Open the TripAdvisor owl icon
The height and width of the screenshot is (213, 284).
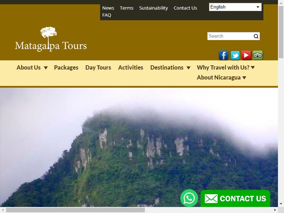click(x=258, y=55)
